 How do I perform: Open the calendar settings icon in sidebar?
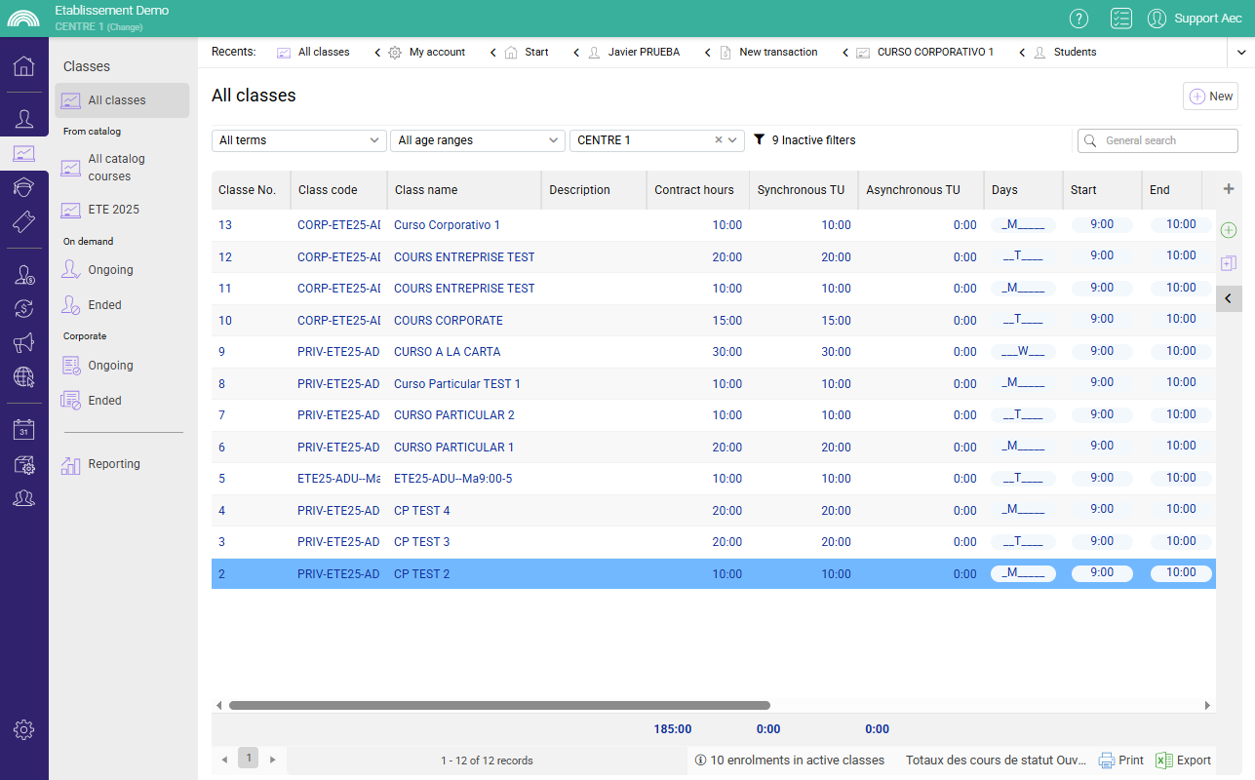click(x=23, y=465)
